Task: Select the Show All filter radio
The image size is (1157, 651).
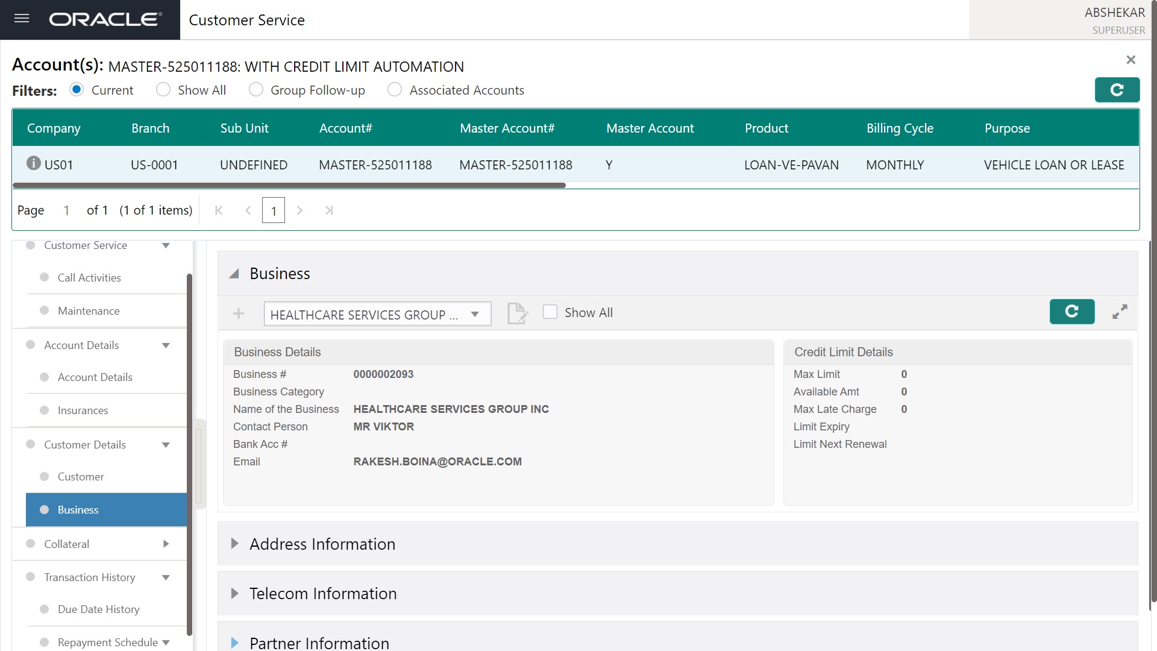Action: pos(163,90)
